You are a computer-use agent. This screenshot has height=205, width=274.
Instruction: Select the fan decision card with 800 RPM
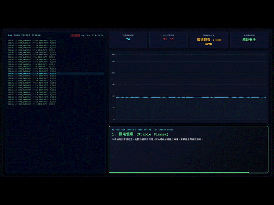pos(209,40)
